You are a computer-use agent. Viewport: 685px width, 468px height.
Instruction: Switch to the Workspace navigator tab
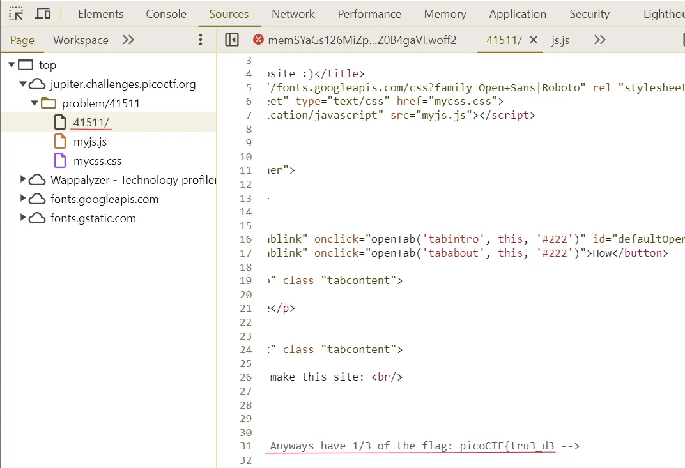pyautogui.click(x=81, y=40)
